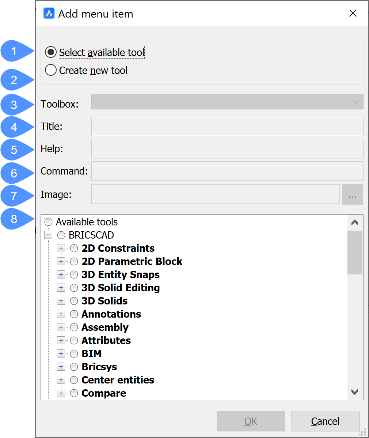The height and width of the screenshot is (438, 369).
Task: Click the OK button
Action: (251, 421)
